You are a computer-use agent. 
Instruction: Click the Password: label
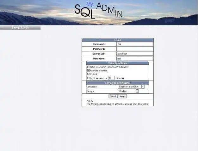click(x=99, y=49)
